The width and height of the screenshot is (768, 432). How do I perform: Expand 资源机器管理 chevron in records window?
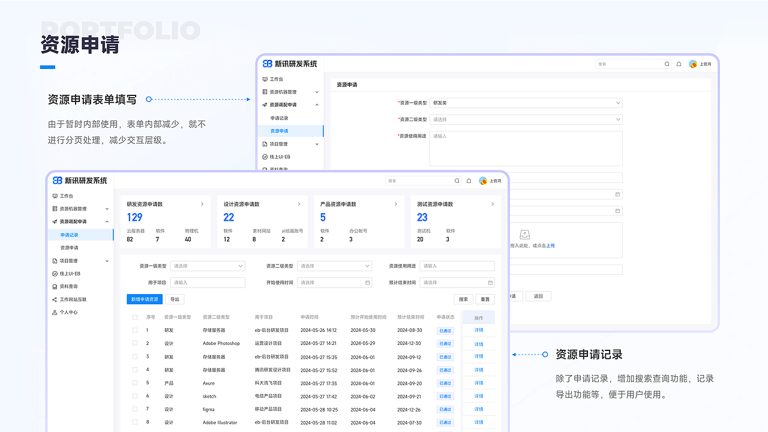pos(107,209)
